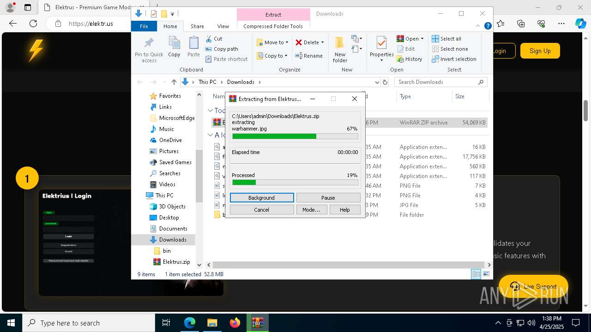Select Elektrus.zip in navigation pane

coord(176,262)
